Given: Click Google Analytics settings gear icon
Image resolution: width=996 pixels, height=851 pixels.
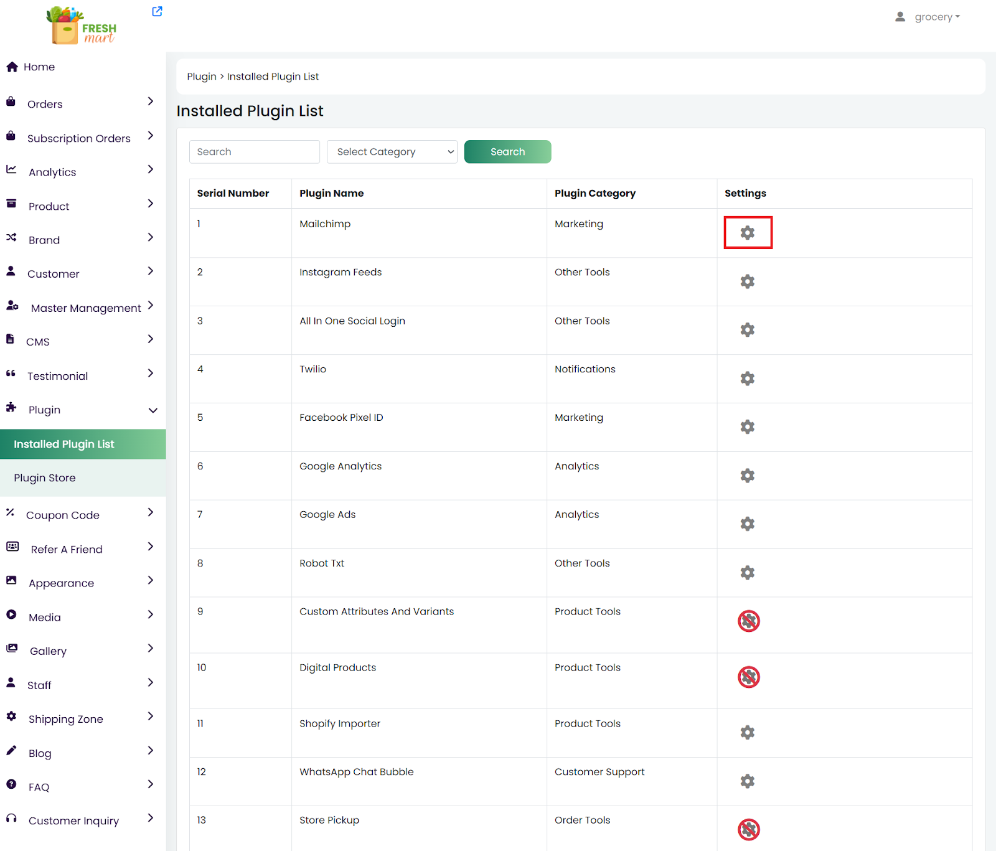Looking at the screenshot, I should 747,476.
